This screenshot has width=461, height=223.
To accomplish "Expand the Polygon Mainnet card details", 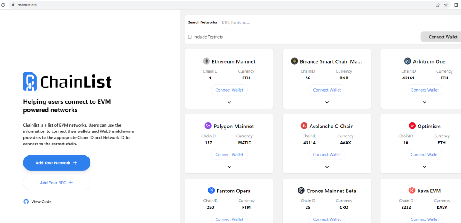I will (229, 167).
